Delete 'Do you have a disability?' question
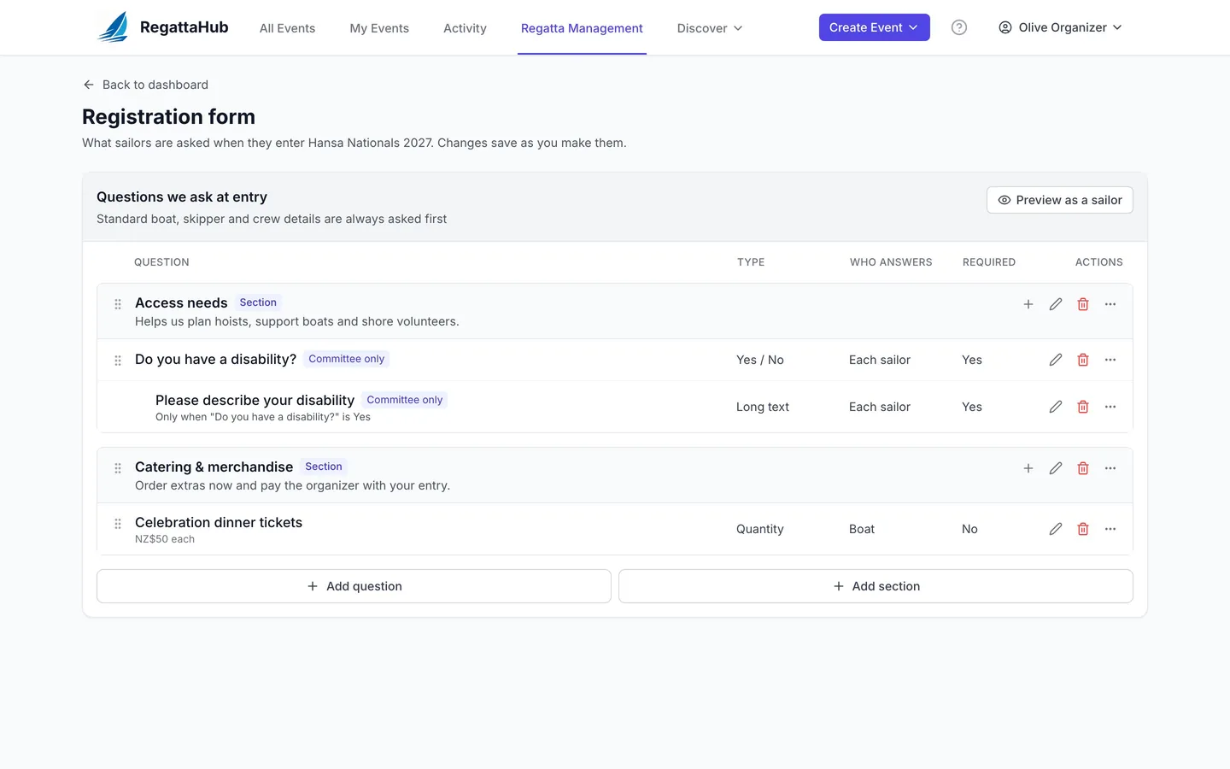The image size is (1230, 769). [1083, 360]
